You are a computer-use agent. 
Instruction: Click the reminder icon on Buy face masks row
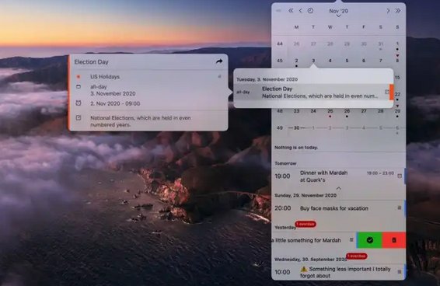[x=400, y=208]
